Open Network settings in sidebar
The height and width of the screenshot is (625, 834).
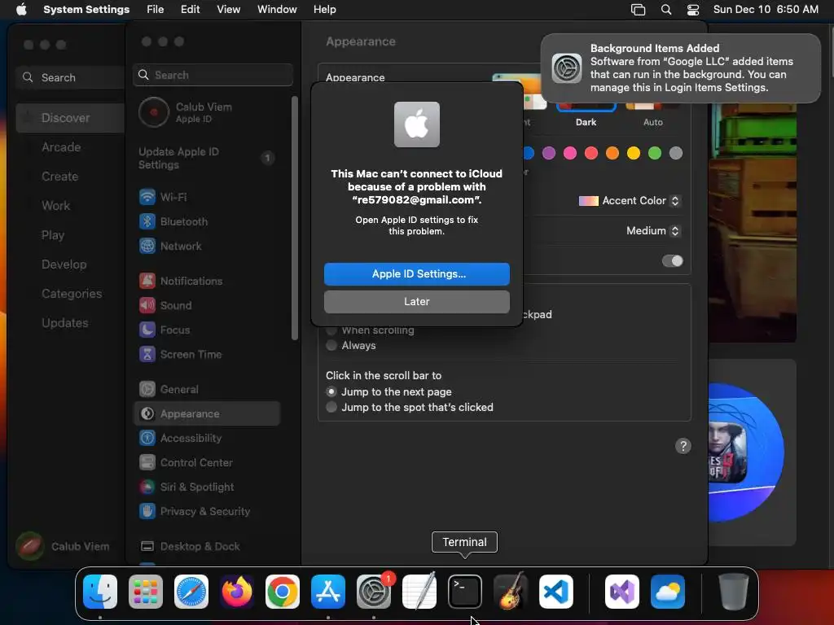[x=208, y=246]
